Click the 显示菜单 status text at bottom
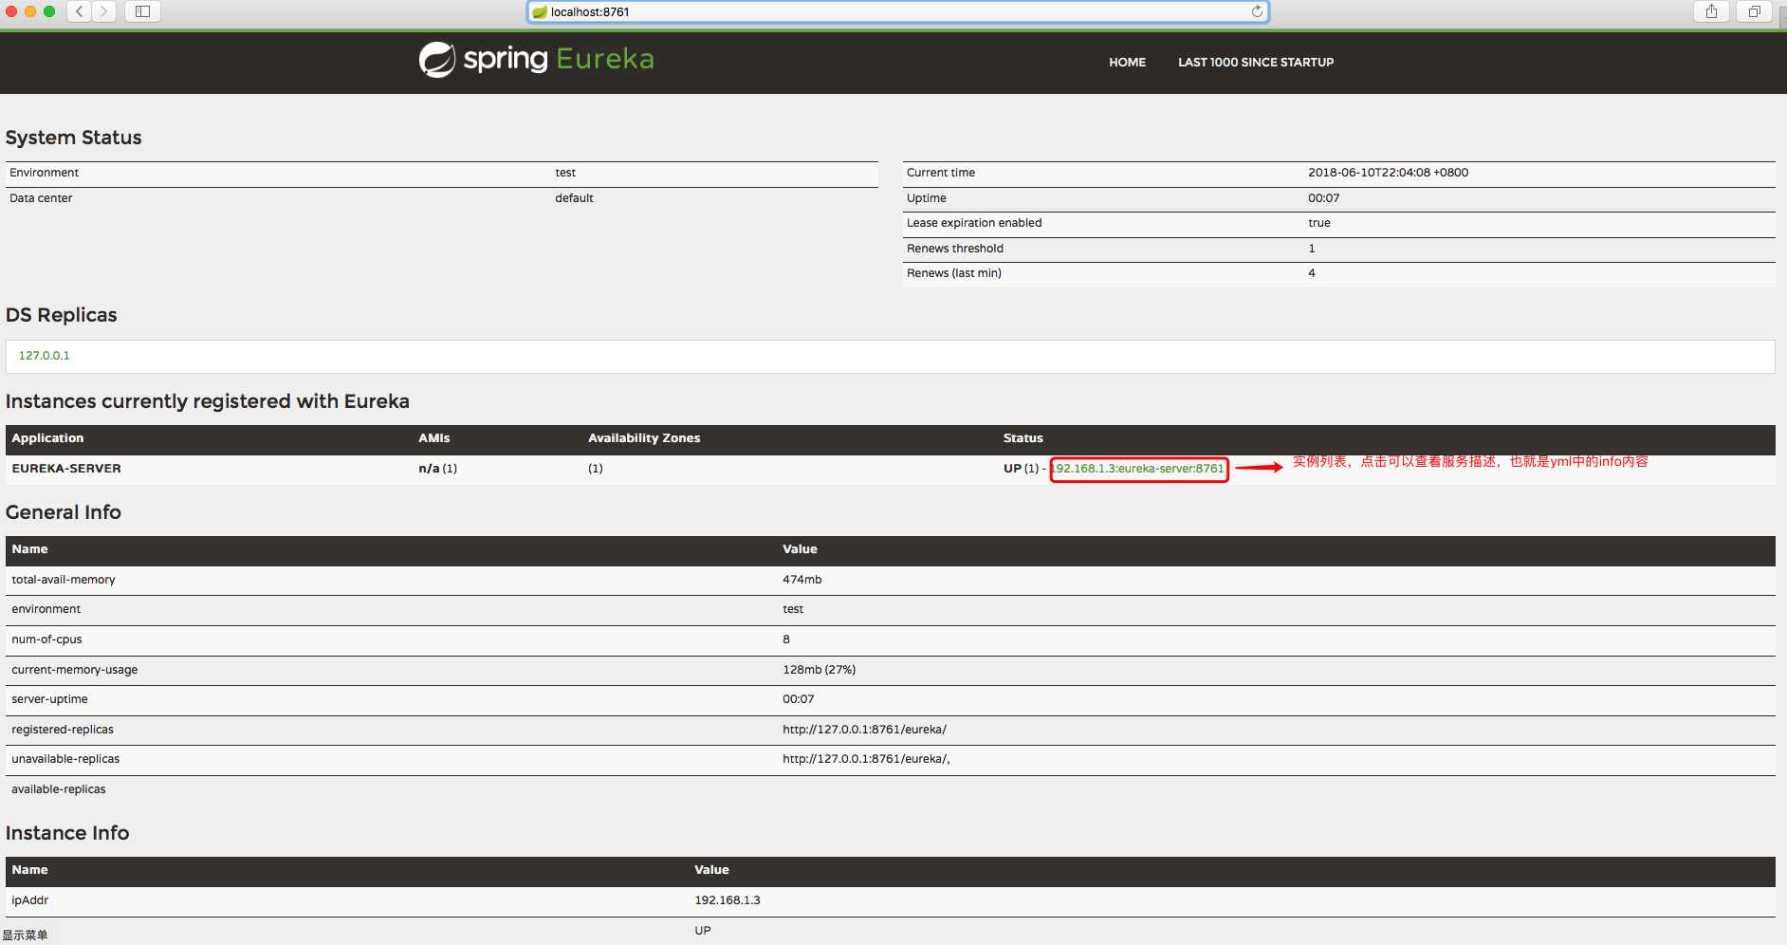The image size is (1787, 945). [x=25, y=936]
